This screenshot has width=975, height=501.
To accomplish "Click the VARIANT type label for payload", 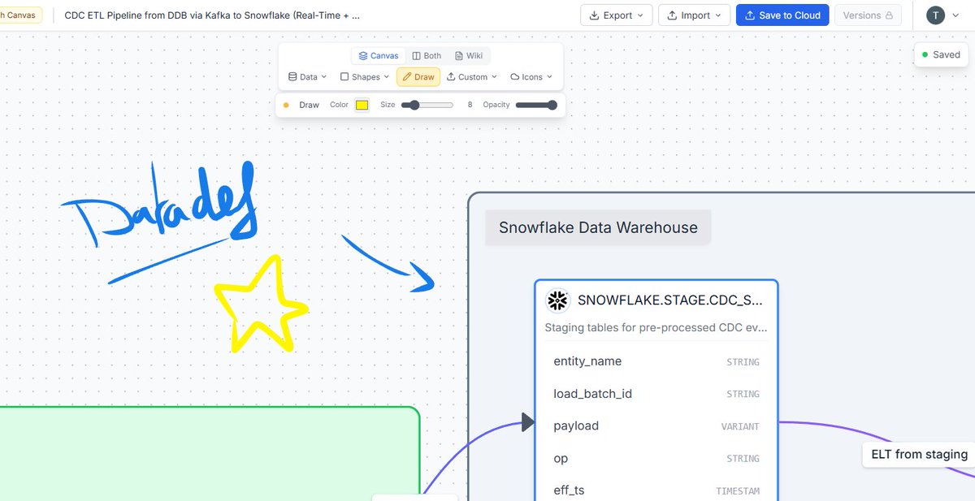I will point(740,426).
